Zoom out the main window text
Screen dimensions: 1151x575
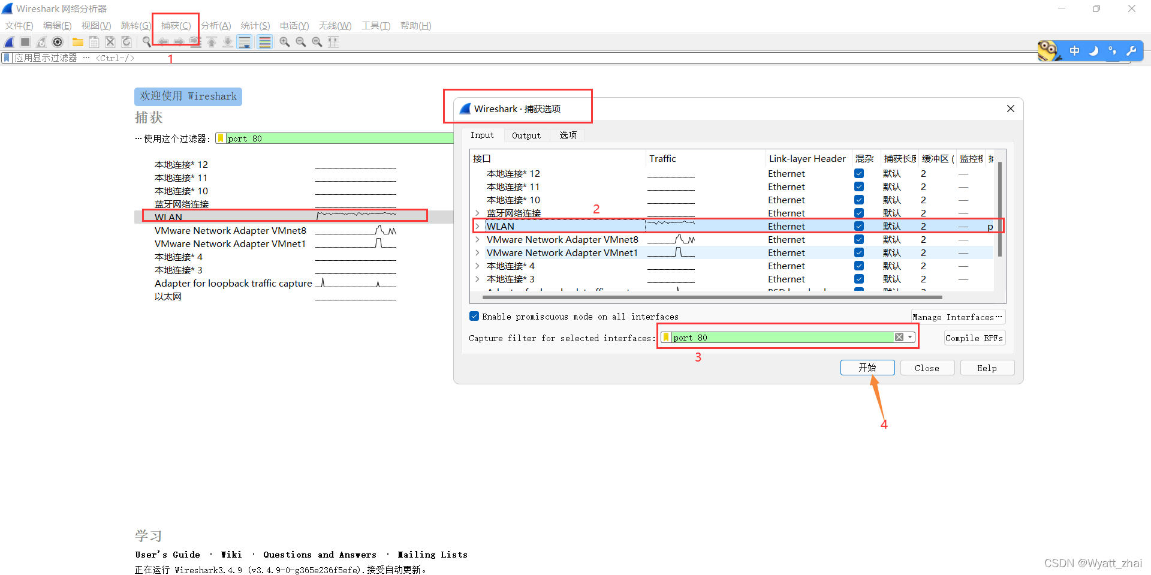(301, 42)
